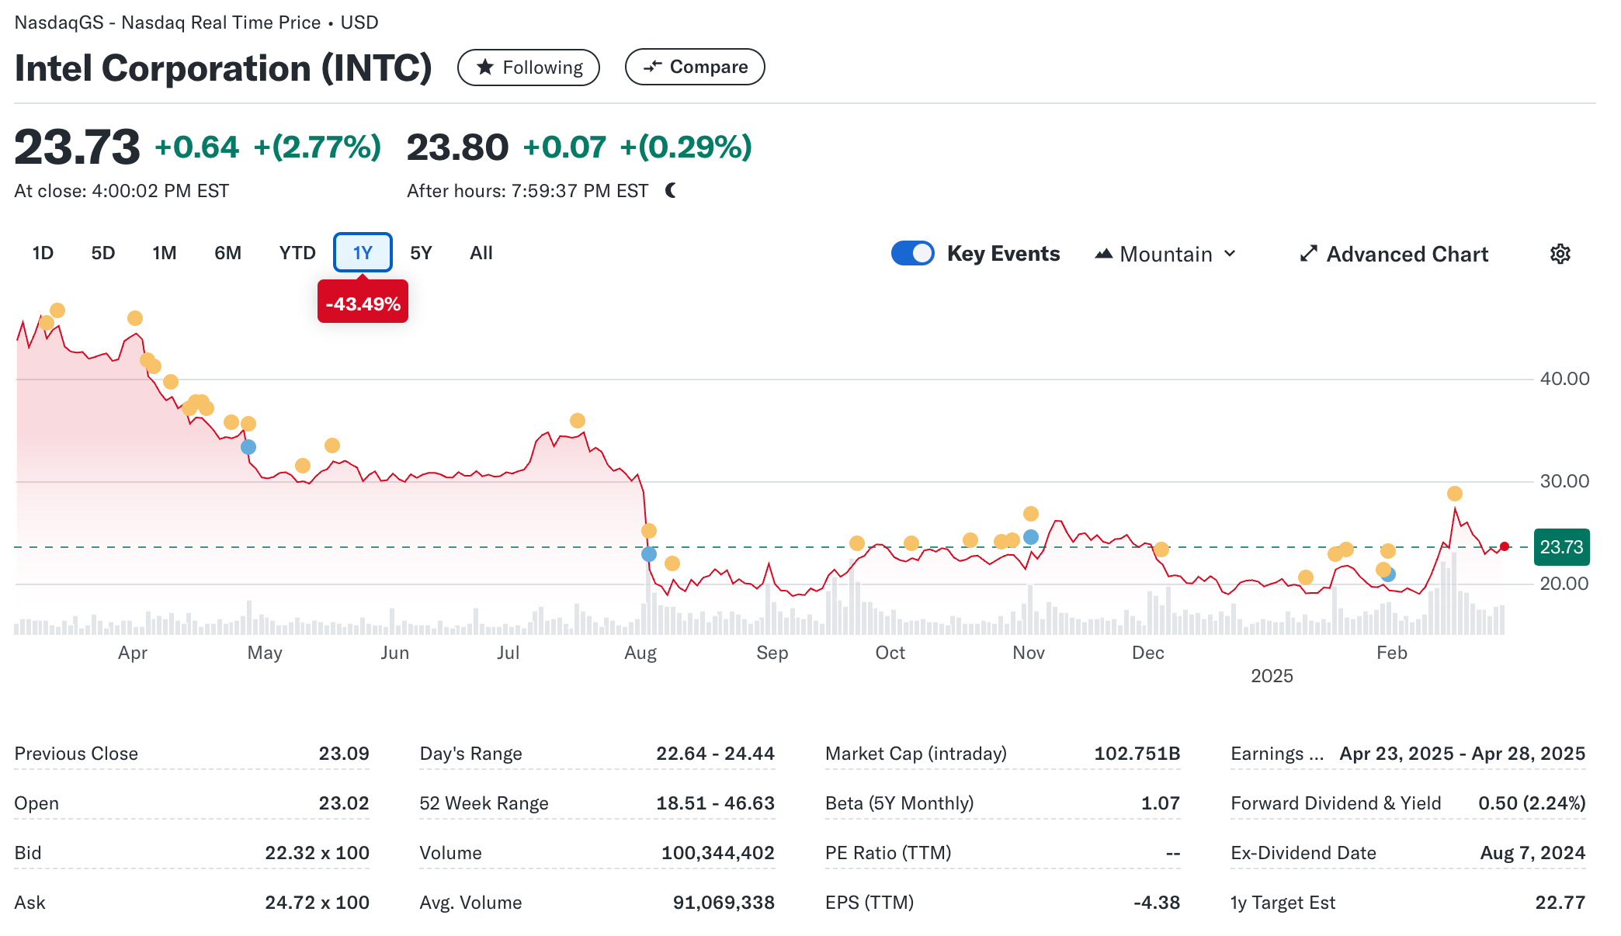Switch to the YTD range tab
This screenshot has width=1621, height=936.
297,253
